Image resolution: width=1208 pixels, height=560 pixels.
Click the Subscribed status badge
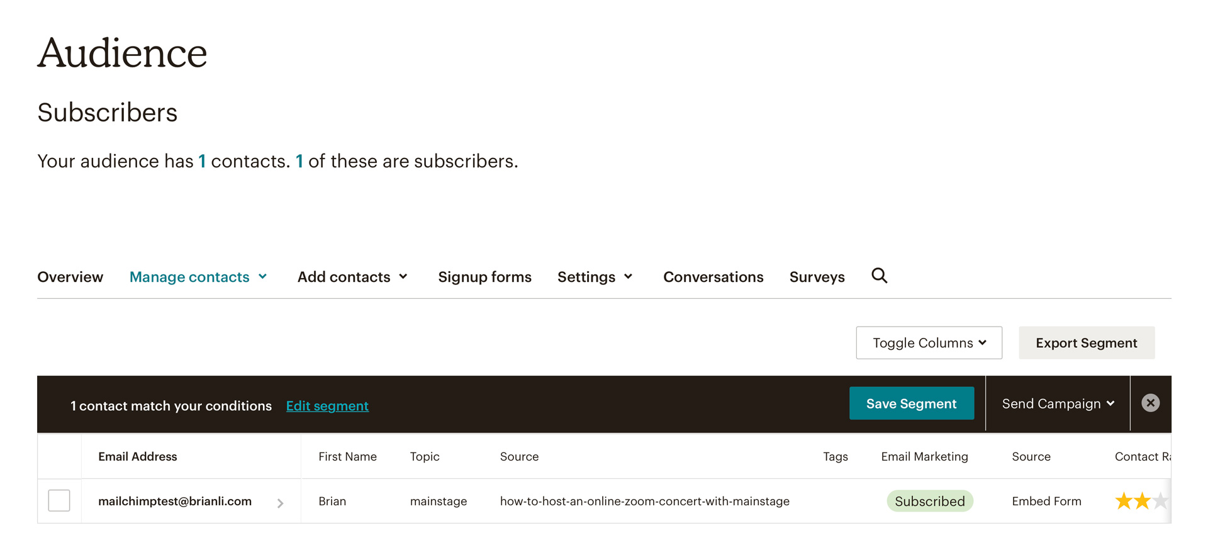coord(930,501)
